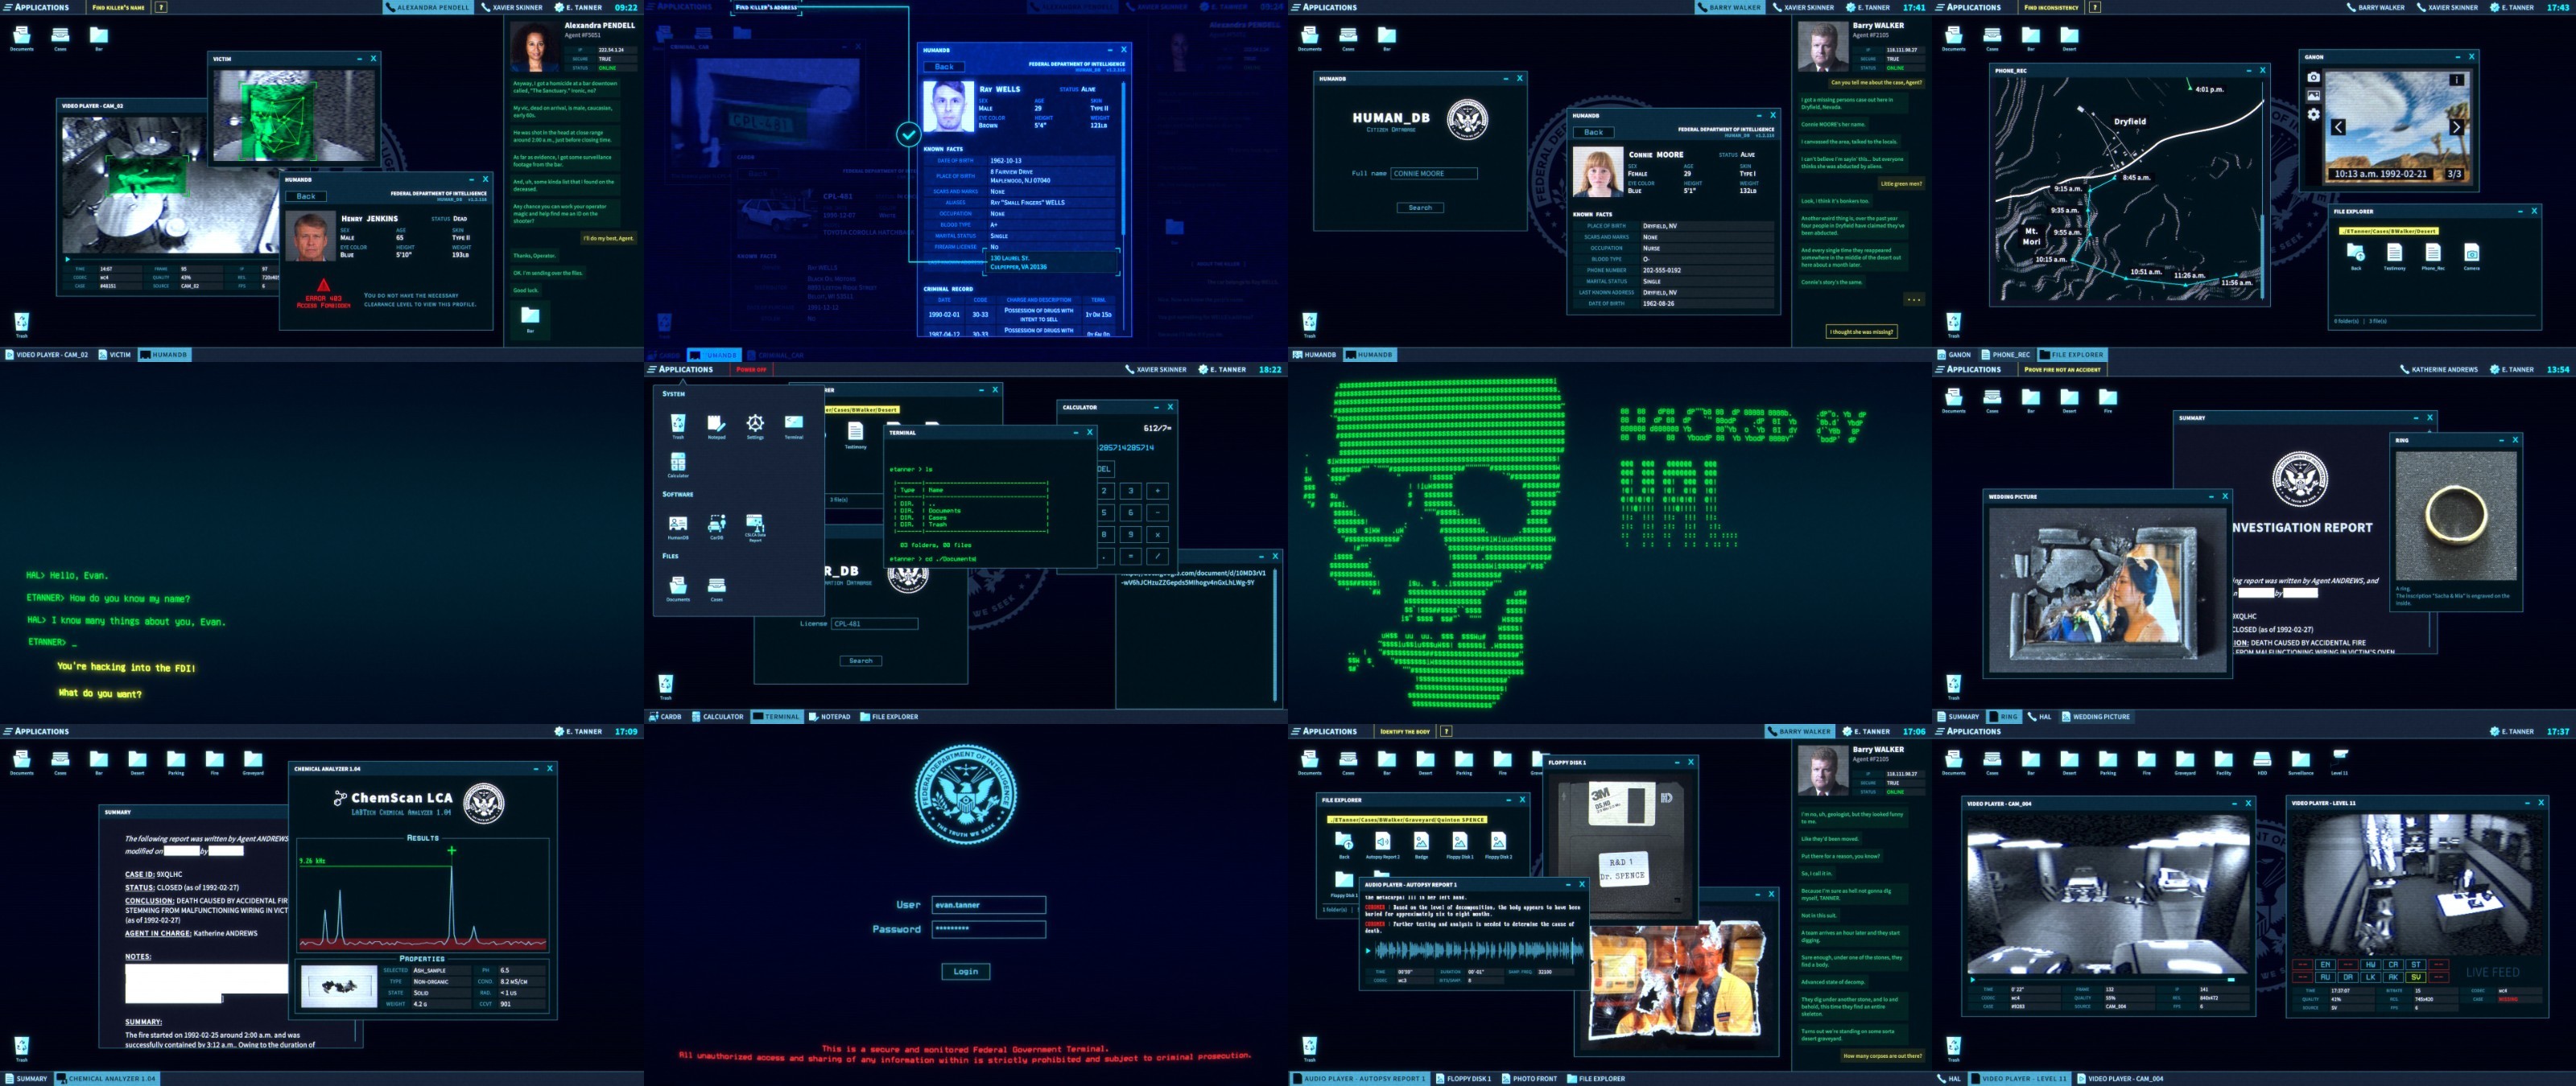Go to previous photo in Ganon viewer
This screenshot has width=2576, height=1086.
(2338, 127)
